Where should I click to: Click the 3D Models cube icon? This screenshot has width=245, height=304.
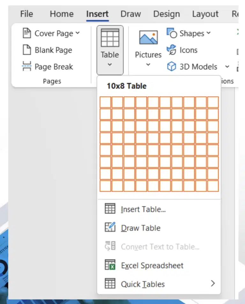click(x=171, y=66)
